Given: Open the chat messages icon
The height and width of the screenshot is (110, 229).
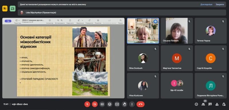Looking at the screenshot, I should coord(210,104).
